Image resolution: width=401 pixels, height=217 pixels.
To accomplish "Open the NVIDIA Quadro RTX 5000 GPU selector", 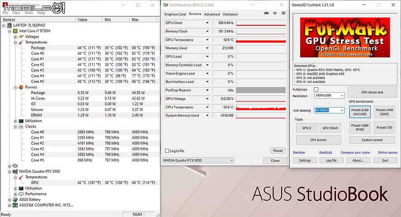I will (x=198, y=160).
